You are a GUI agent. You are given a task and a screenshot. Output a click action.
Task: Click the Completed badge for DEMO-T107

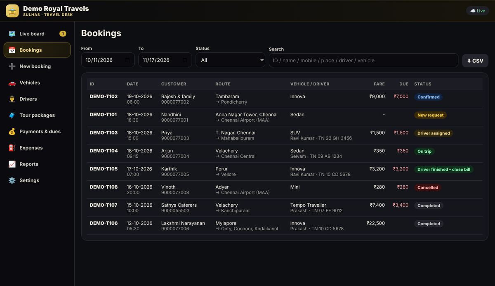[x=429, y=206]
